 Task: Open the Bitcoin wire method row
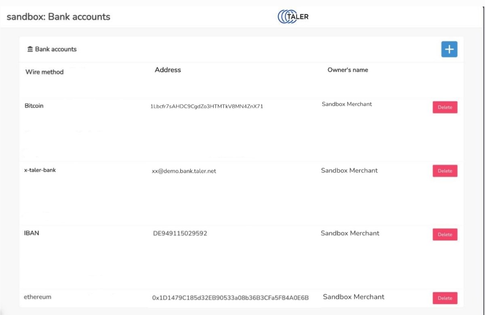coord(34,106)
